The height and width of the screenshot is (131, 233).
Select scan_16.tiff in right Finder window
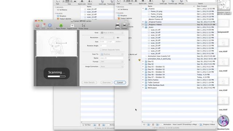pyautogui.click(x=155, y=40)
